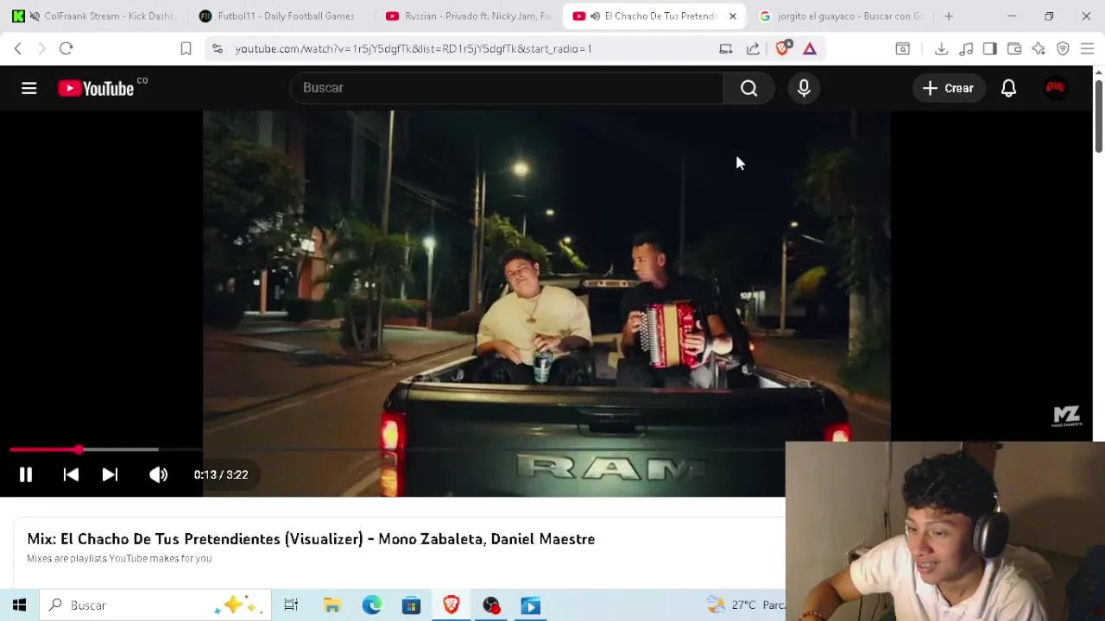
Task: Switch to jorgito el guayaco Google tab
Action: [x=841, y=16]
